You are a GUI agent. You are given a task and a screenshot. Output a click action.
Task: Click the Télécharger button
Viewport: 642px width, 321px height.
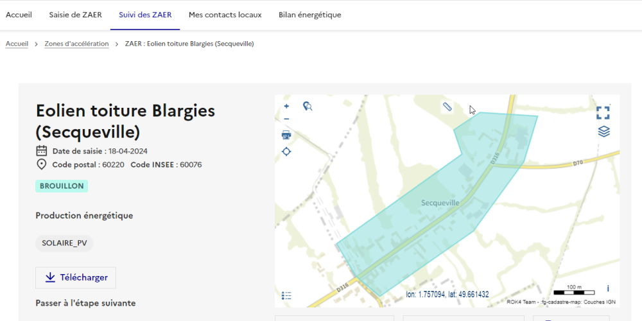point(76,277)
